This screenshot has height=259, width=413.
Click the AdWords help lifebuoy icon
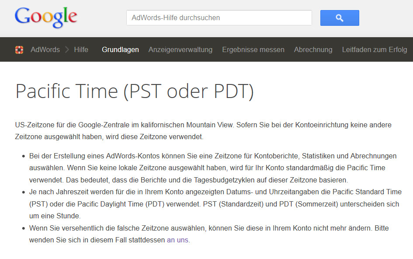coord(19,49)
